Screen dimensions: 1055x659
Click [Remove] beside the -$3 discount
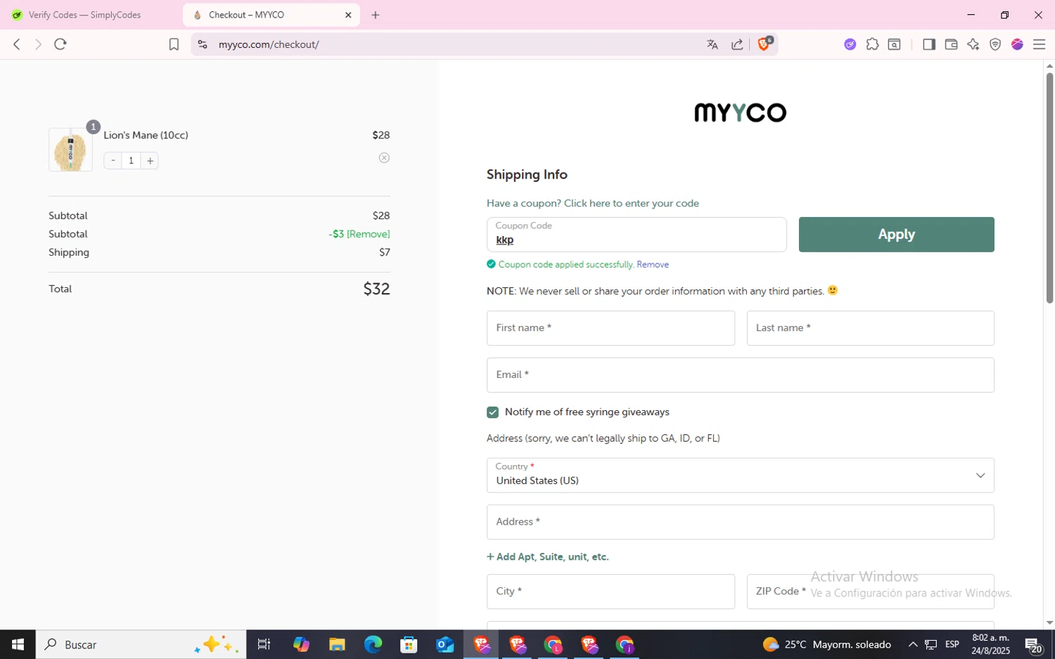pos(368,234)
